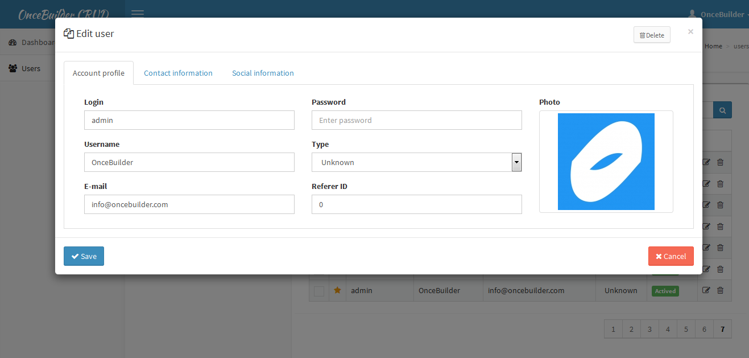The width and height of the screenshot is (749, 358).
Task: Go to pagination page 6
Action: (704, 329)
